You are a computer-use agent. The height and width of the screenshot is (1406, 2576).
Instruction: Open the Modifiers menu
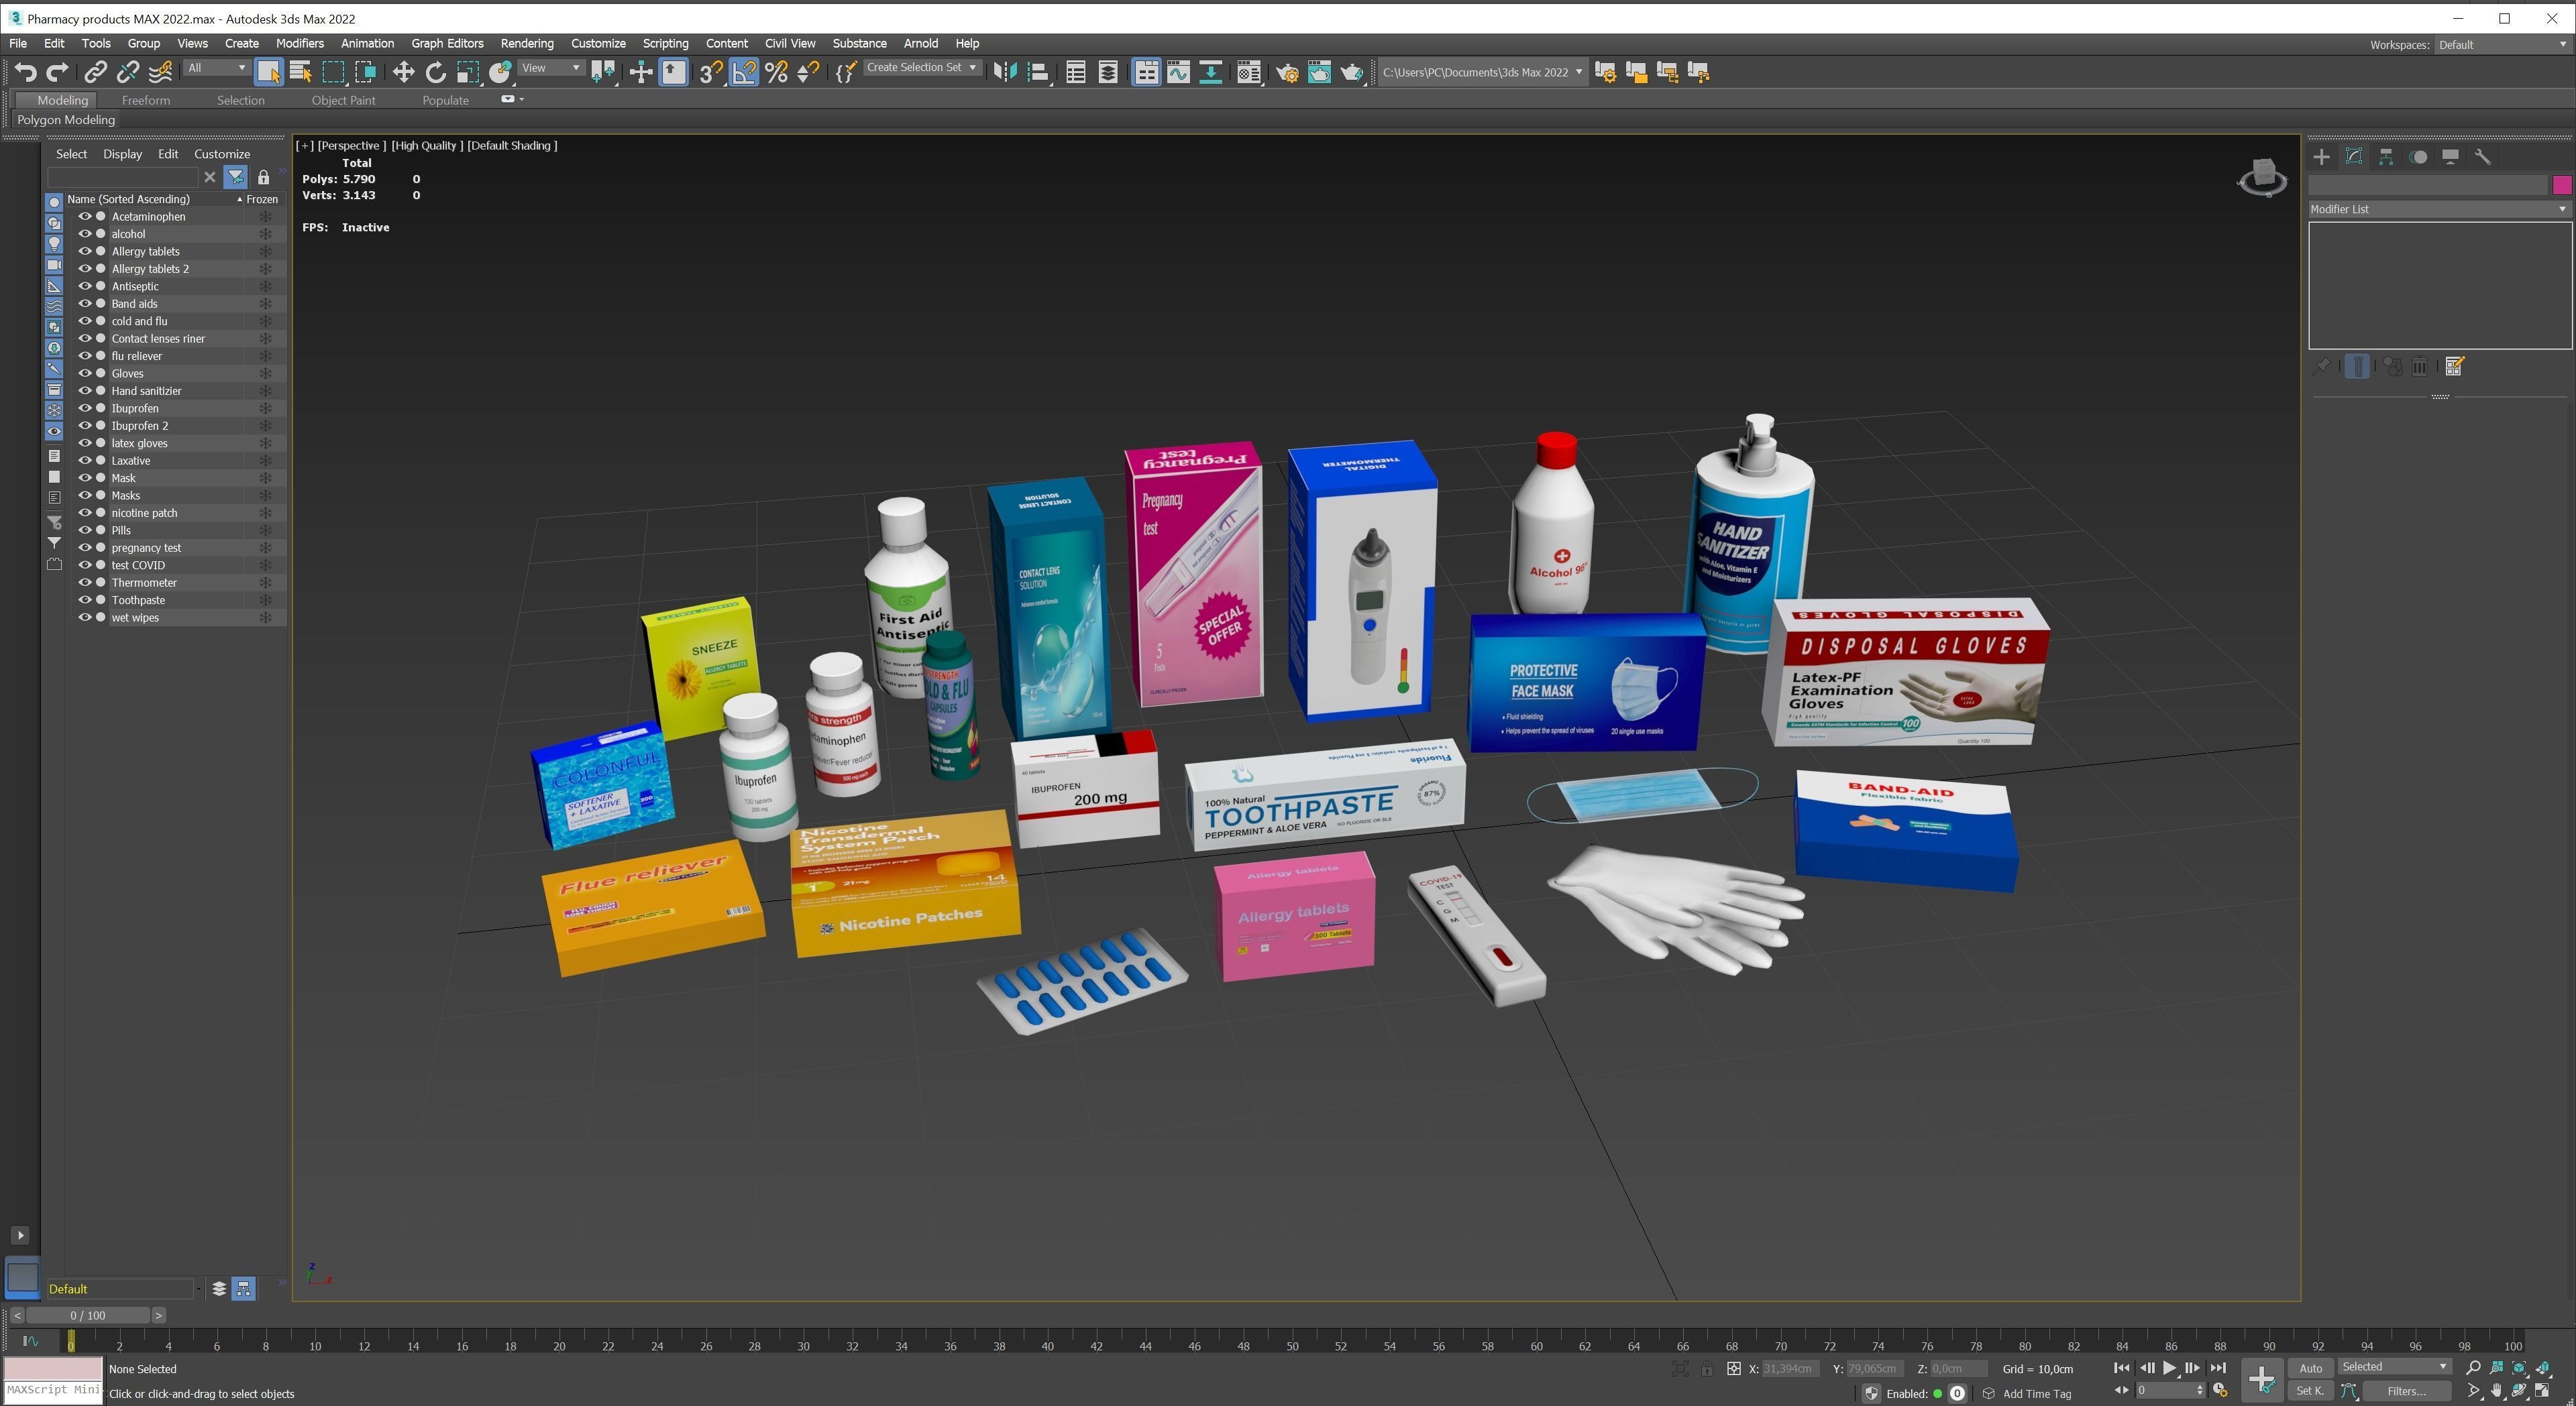(299, 44)
